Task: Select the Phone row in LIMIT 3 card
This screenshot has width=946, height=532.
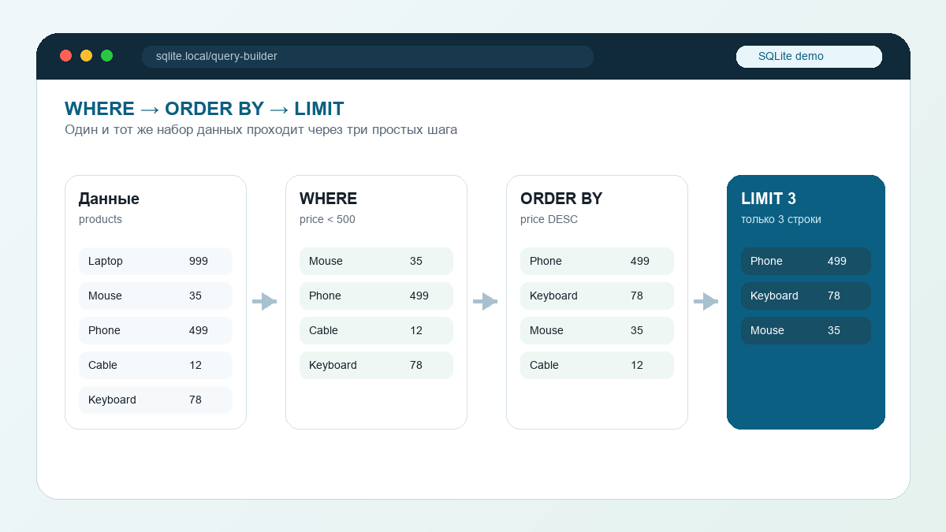Action: 806,261
